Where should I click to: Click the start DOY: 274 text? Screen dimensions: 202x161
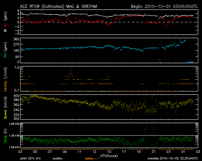pyautogui.click(x=31, y=159)
